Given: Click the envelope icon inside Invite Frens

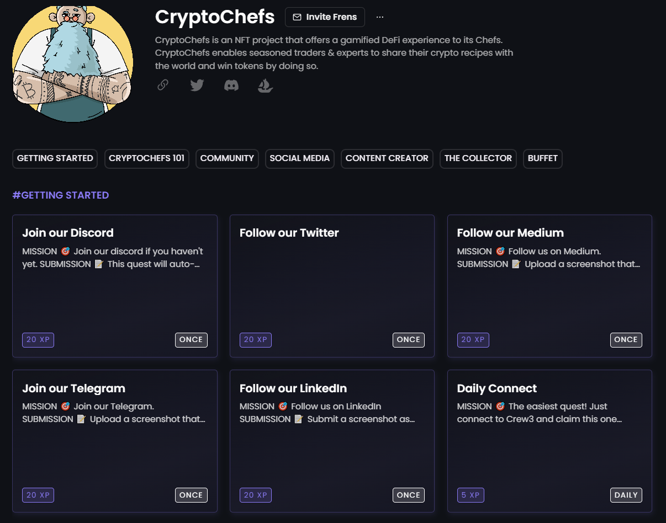Looking at the screenshot, I should pos(297,17).
